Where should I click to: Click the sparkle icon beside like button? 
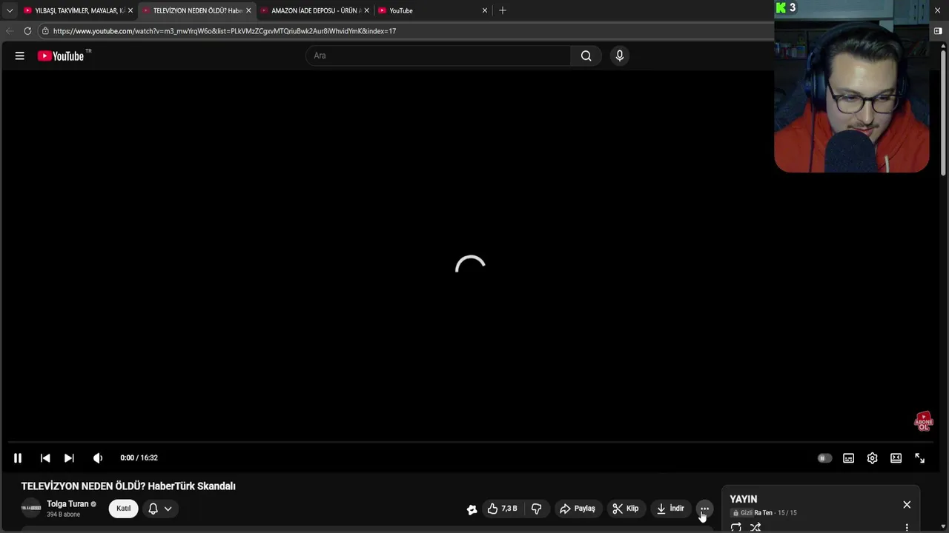click(472, 509)
